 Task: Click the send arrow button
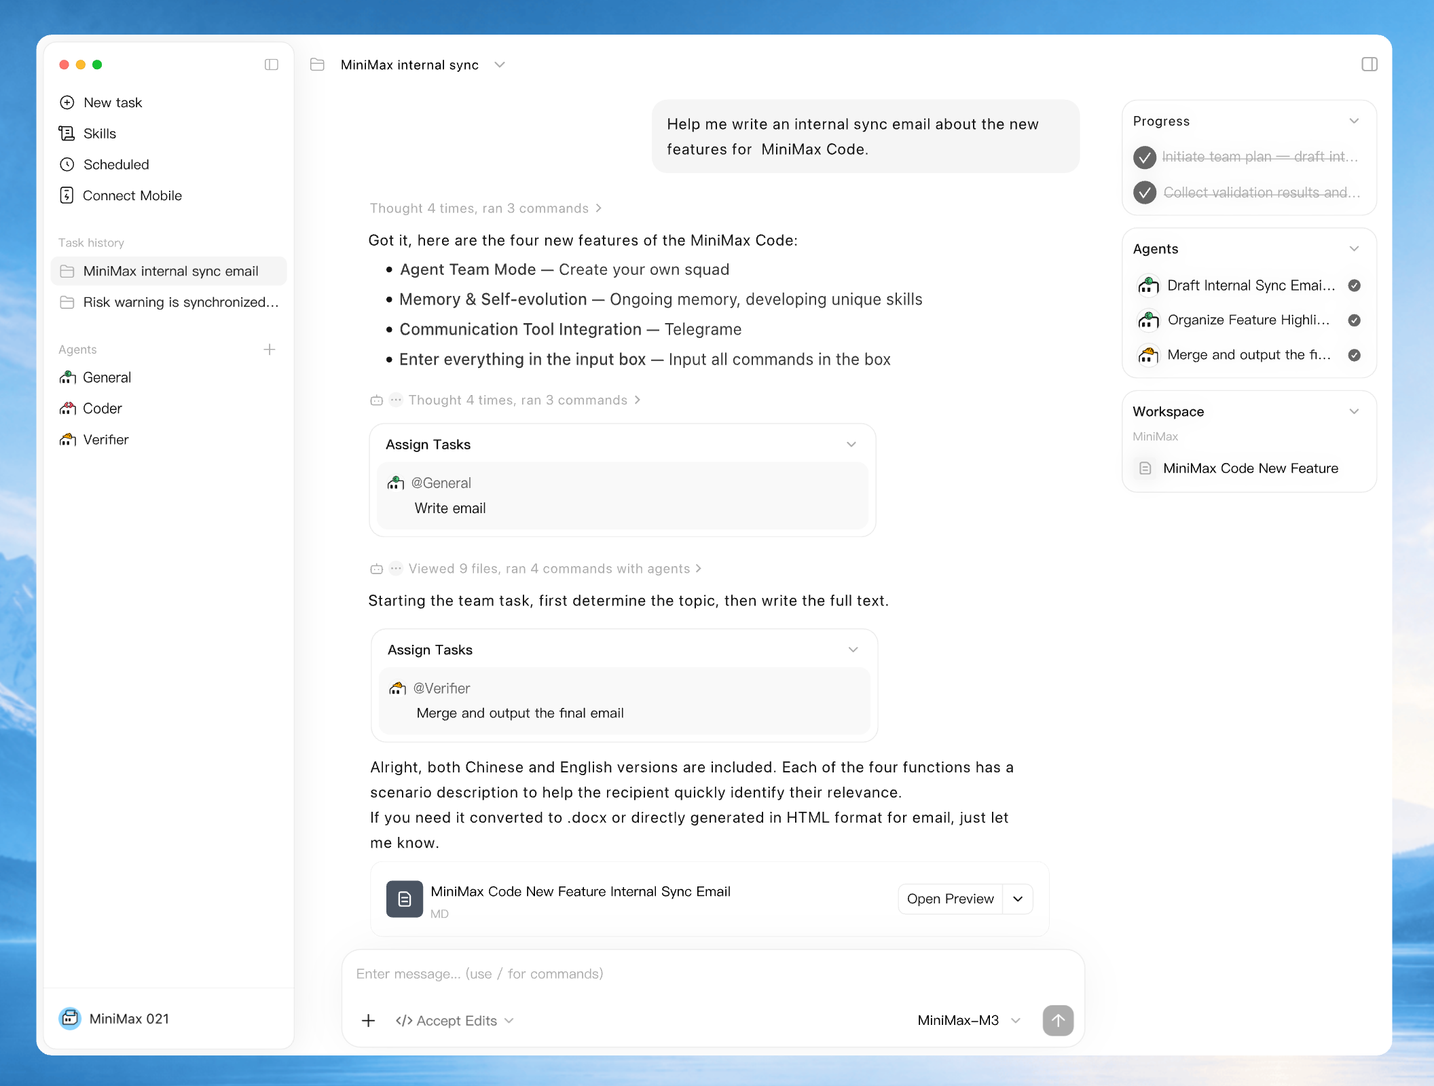[1058, 1020]
